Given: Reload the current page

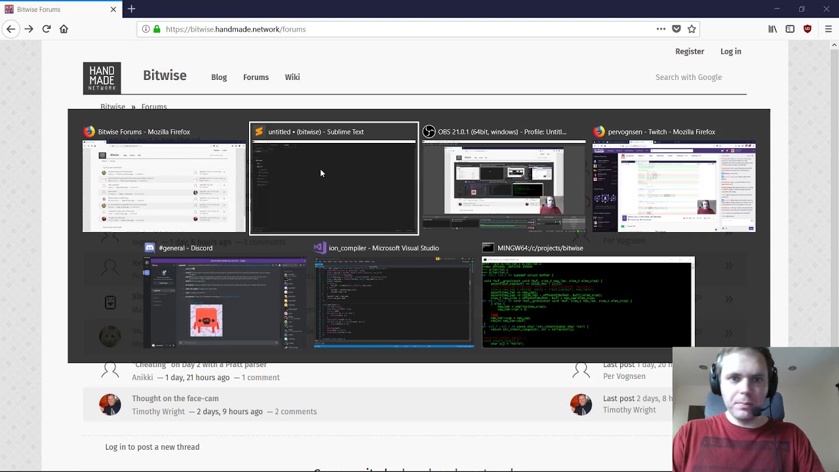Looking at the screenshot, I should (x=47, y=29).
